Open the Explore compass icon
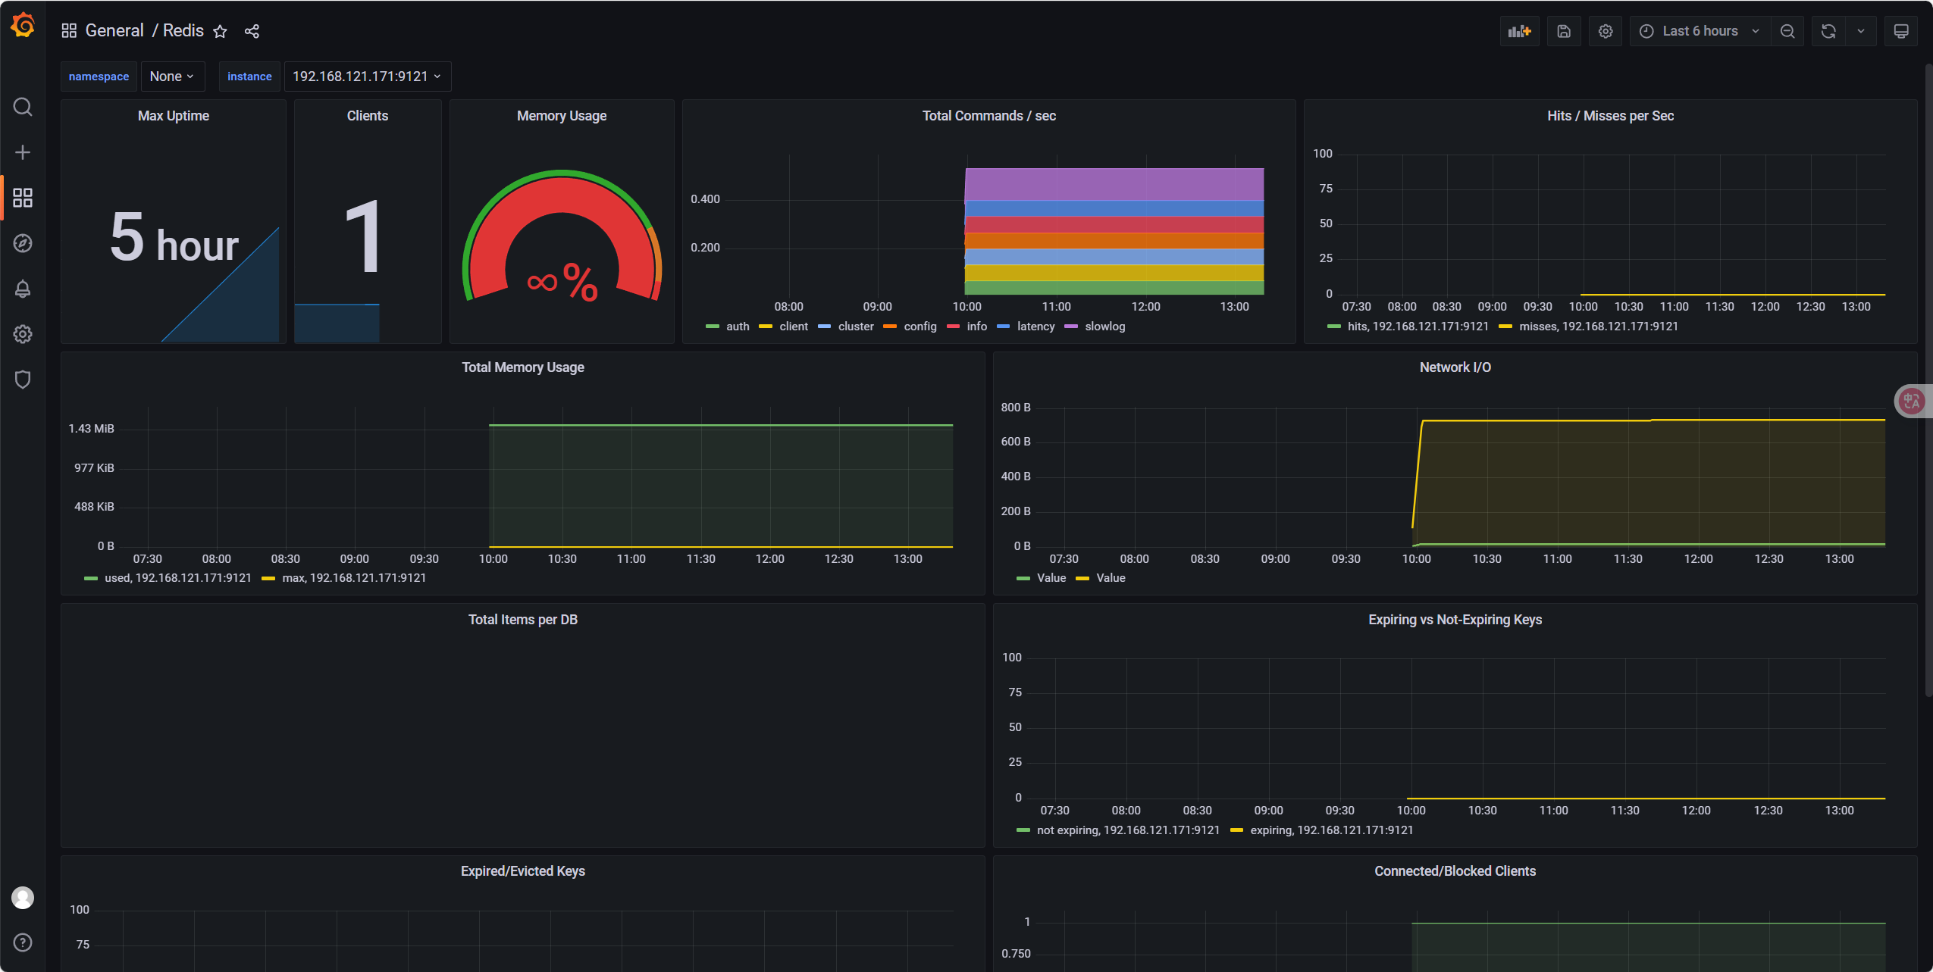The height and width of the screenshot is (972, 1933). tap(23, 243)
